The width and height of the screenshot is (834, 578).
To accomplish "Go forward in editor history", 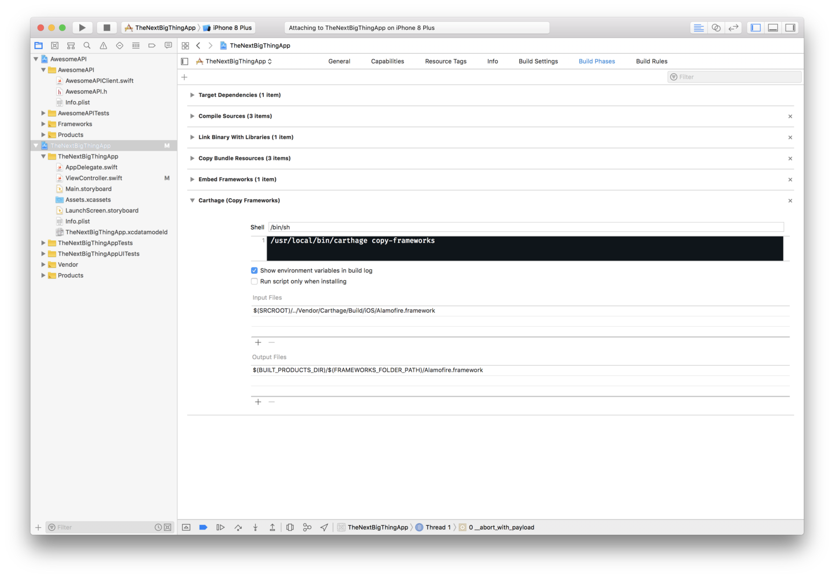I will [x=210, y=45].
